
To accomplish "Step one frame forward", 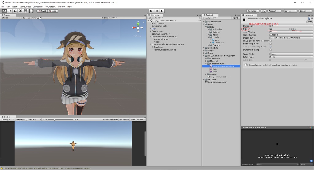I will (162, 11).
